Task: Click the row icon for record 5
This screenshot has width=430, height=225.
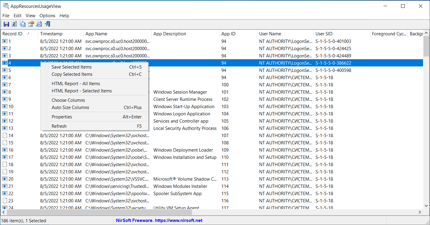Action: [5, 70]
